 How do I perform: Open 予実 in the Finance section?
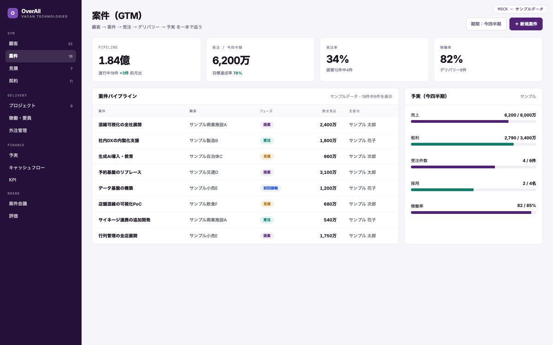41,155
